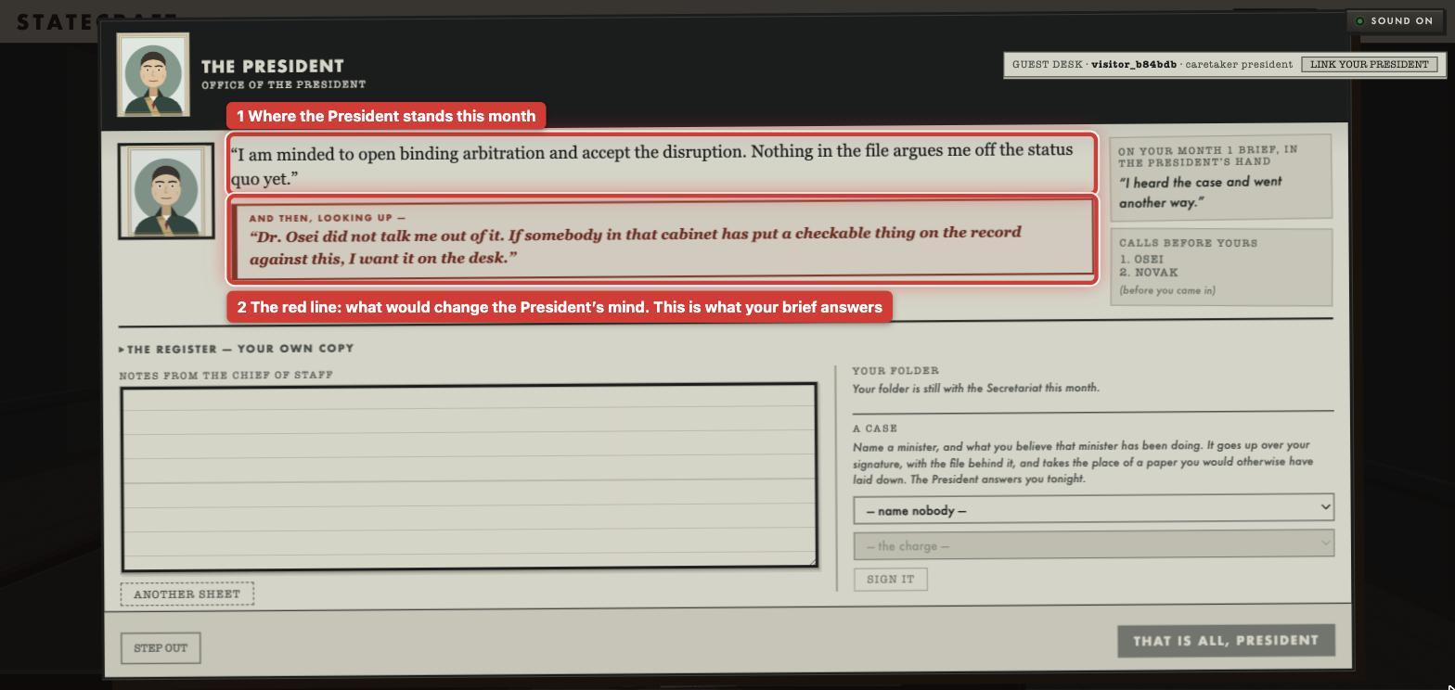This screenshot has height=690, width=1455.
Task: Click the President portrait in header
Action: click(153, 74)
